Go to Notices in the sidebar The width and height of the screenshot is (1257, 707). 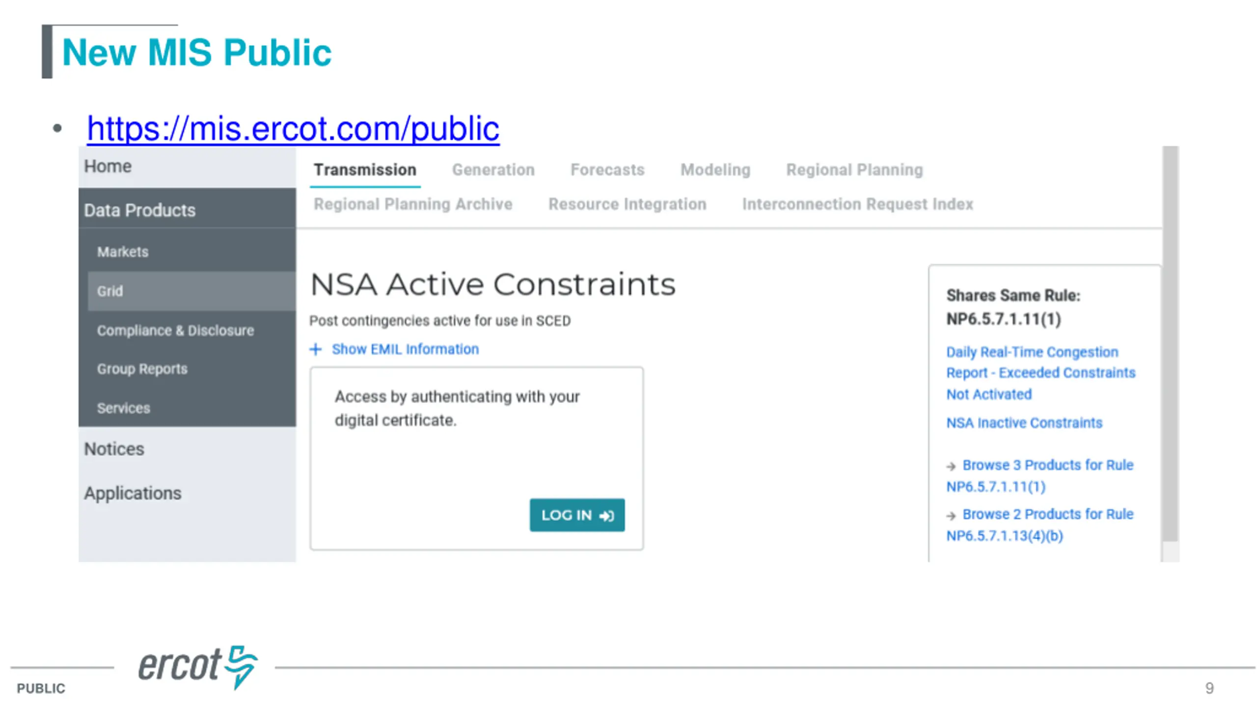(114, 449)
